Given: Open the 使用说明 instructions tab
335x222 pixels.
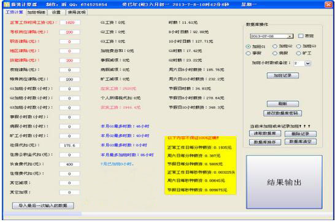Looking at the screenshot, I should tap(77, 12).
